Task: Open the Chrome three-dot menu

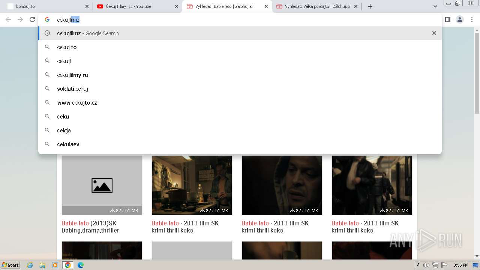Action: (472, 19)
